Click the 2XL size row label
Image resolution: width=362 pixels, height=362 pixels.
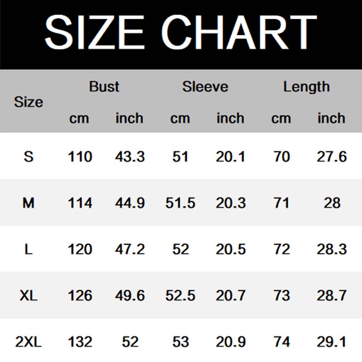click(x=29, y=342)
